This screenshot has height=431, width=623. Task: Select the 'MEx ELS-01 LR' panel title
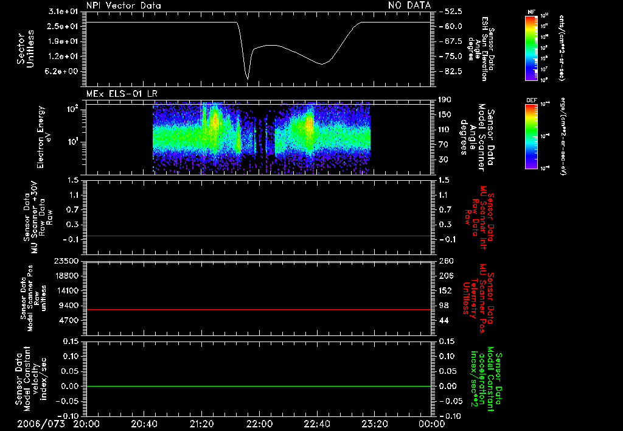pyautogui.click(x=122, y=94)
